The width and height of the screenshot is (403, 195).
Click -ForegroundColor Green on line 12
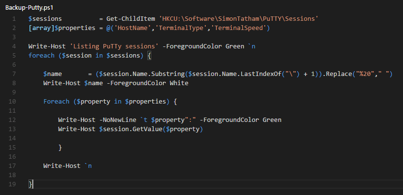(x=240, y=120)
